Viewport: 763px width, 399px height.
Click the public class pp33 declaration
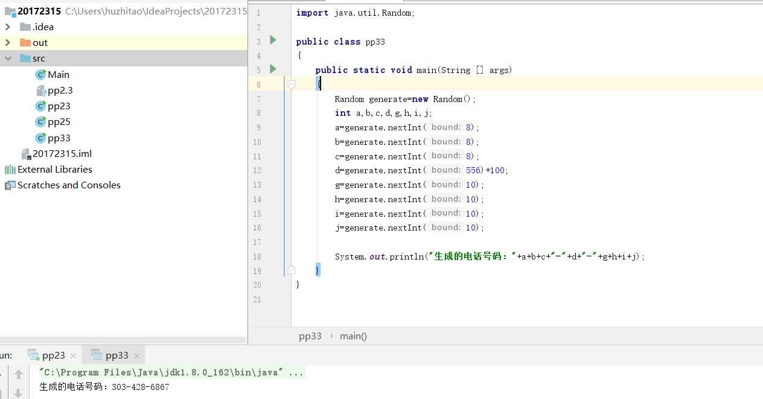coord(340,42)
